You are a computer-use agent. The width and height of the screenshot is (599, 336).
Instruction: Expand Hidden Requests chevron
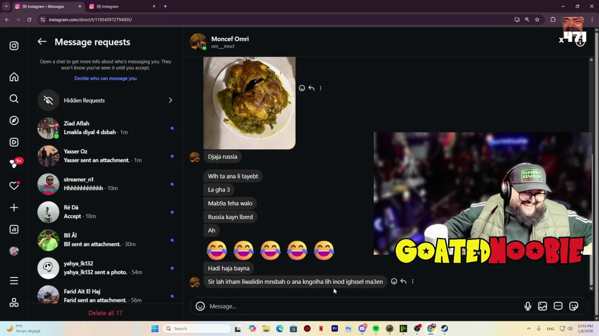click(x=170, y=100)
